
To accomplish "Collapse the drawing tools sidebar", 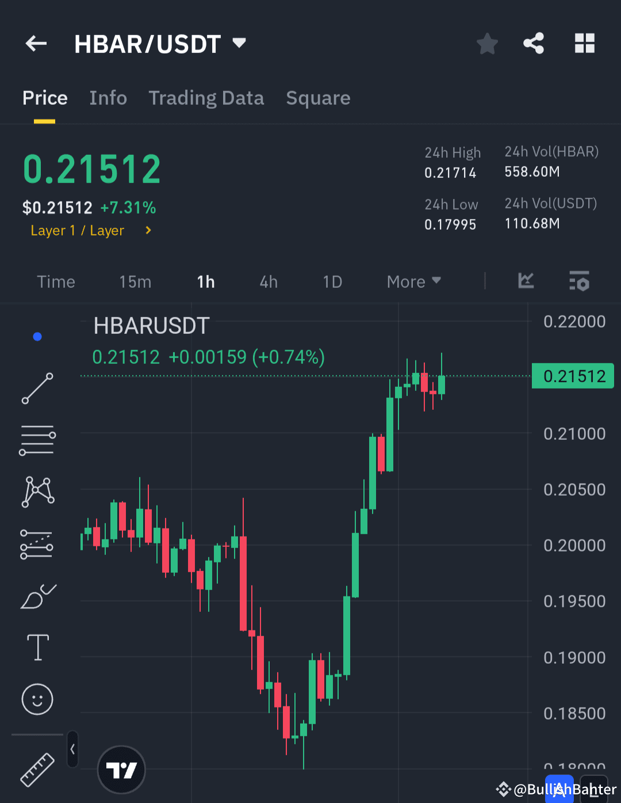I will [72, 749].
